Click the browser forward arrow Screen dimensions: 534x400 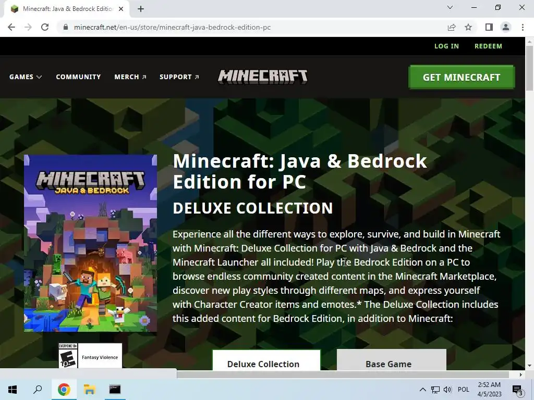[x=28, y=27]
